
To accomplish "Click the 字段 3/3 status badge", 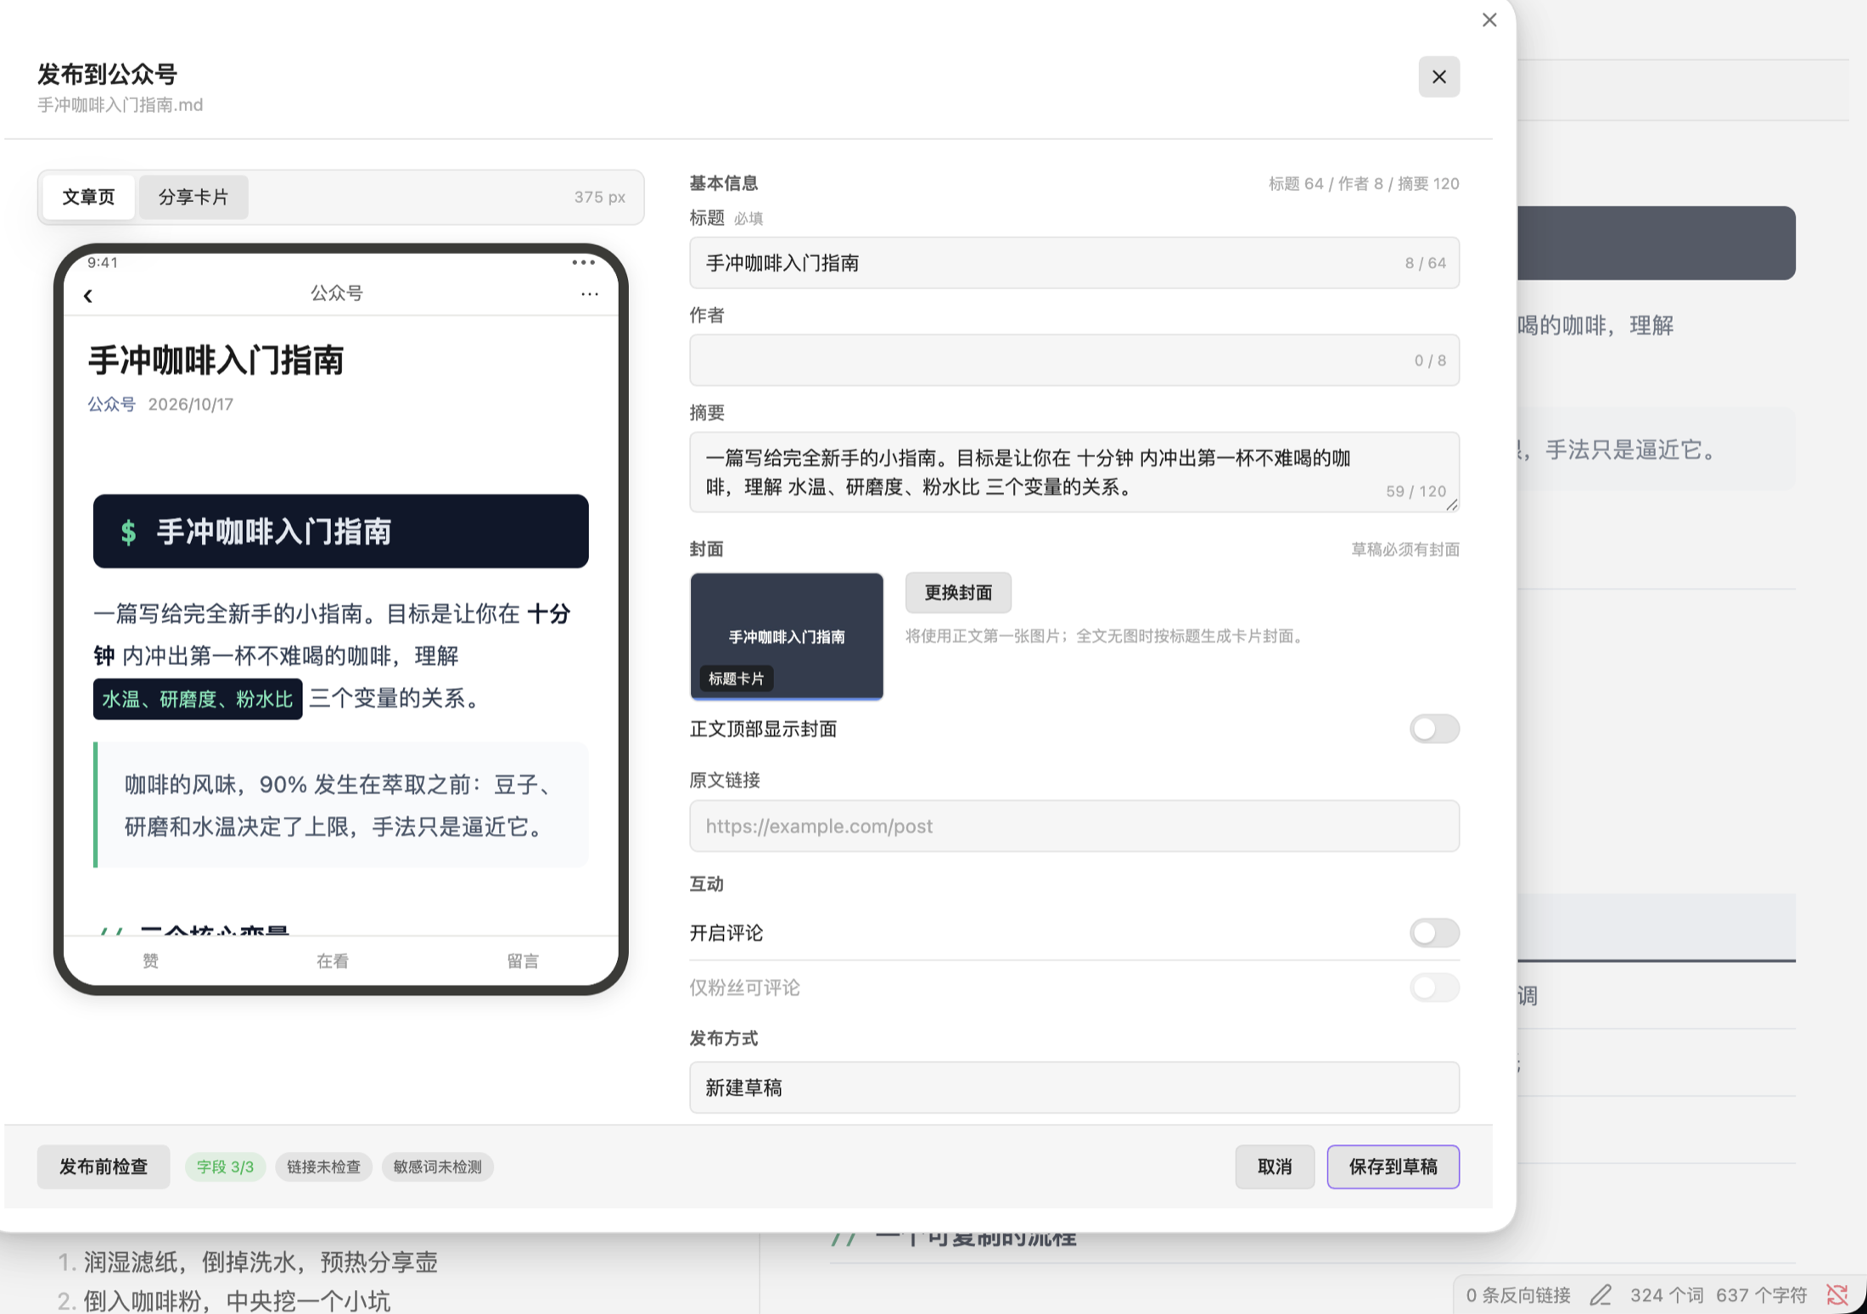I will 225,1166.
